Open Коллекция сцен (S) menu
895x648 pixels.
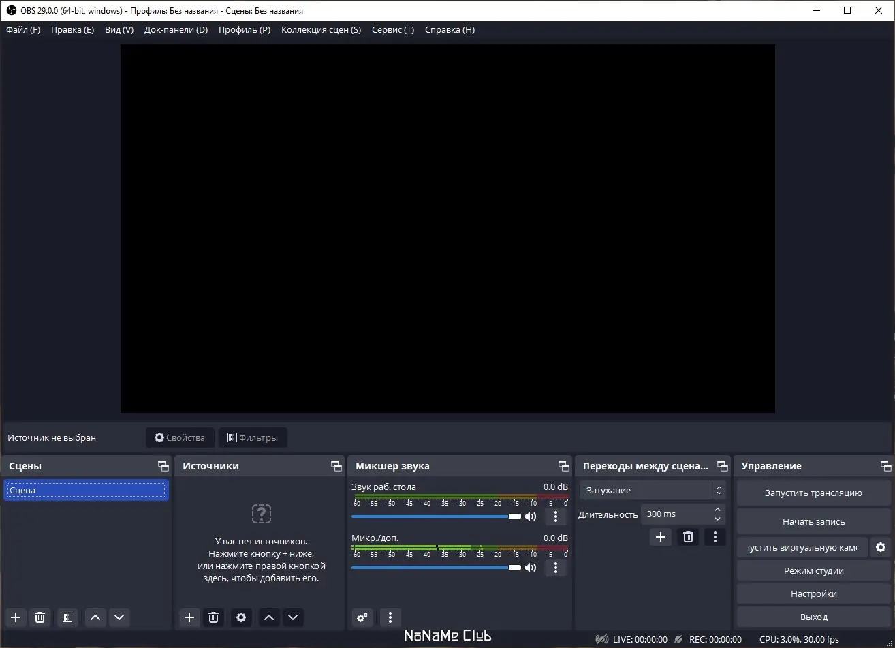[x=321, y=30]
